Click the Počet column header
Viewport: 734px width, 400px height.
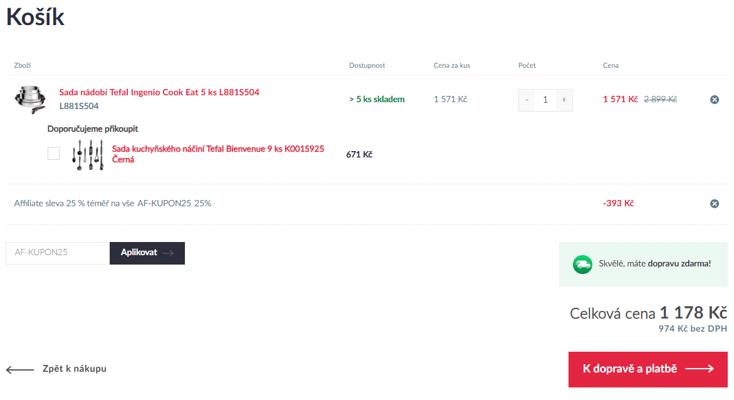tap(527, 65)
